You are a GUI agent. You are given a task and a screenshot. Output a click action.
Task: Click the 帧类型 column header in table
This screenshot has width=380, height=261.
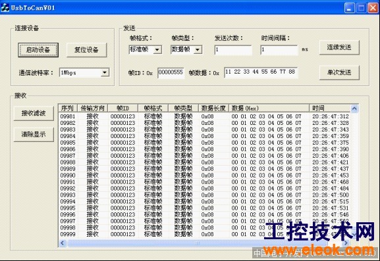point(183,108)
